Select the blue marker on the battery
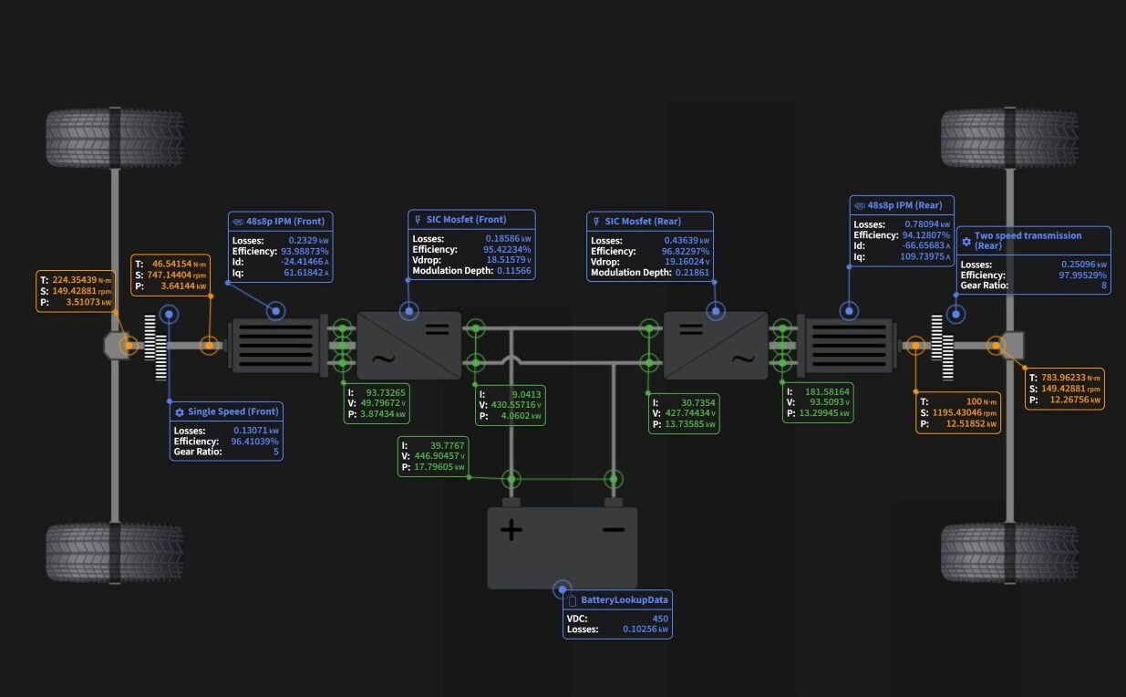This screenshot has width=1126, height=697. [562, 587]
